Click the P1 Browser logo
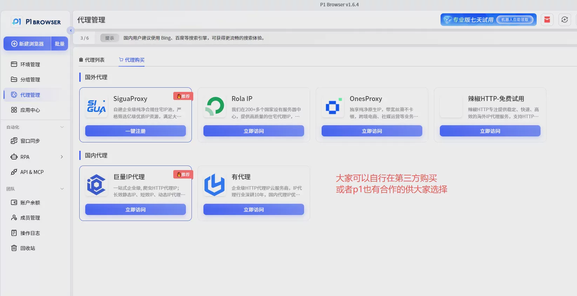This screenshot has width=577, height=296. pyautogui.click(x=36, y=22)
